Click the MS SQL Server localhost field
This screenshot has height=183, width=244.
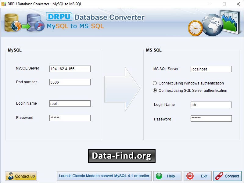(211, 69)
